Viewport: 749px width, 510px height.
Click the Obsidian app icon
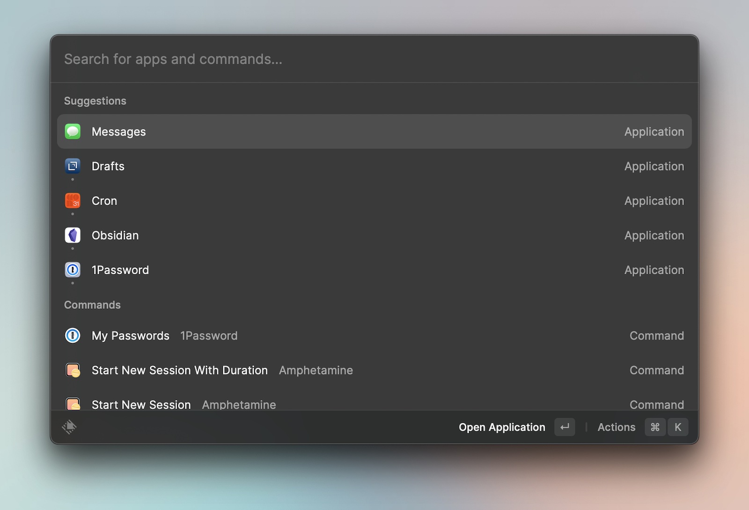click(73, 235)
